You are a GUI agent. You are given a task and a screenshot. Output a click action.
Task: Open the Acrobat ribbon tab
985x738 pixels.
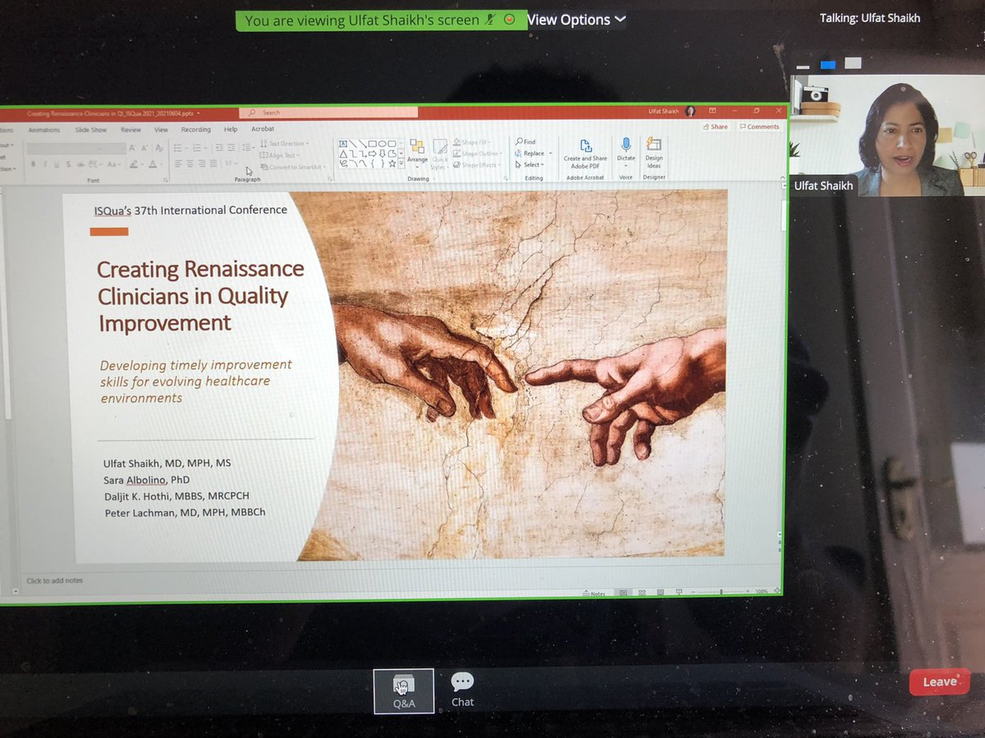(263, 129)
